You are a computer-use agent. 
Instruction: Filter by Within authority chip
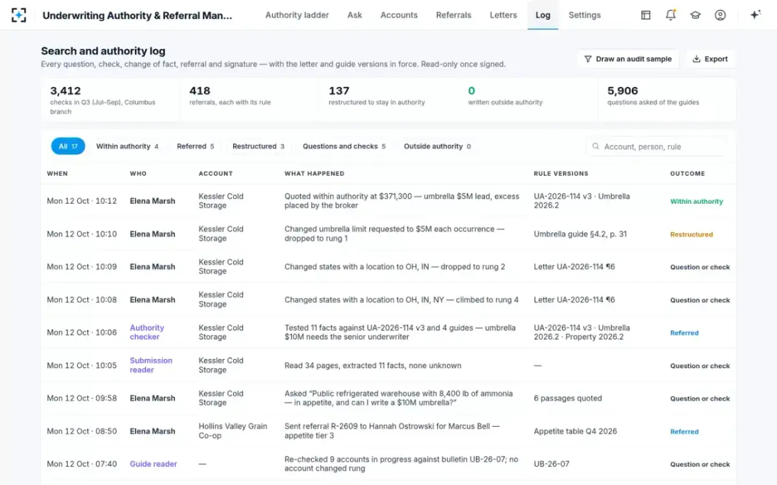pos(127,146)
